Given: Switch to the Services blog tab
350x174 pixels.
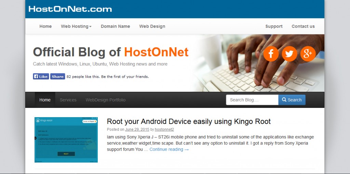Looking at the screenshot, I should 68,100.
